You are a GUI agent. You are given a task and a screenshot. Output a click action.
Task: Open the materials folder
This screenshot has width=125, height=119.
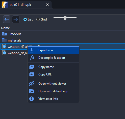(x=63, y=40)
